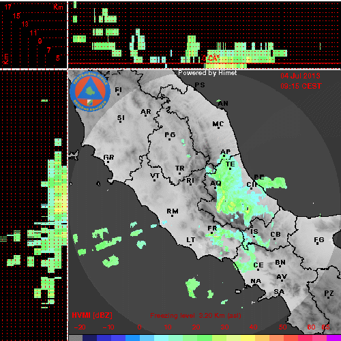Click the CE city label
The height and width of the screenshot is (341, 341).
pos(258,265)
